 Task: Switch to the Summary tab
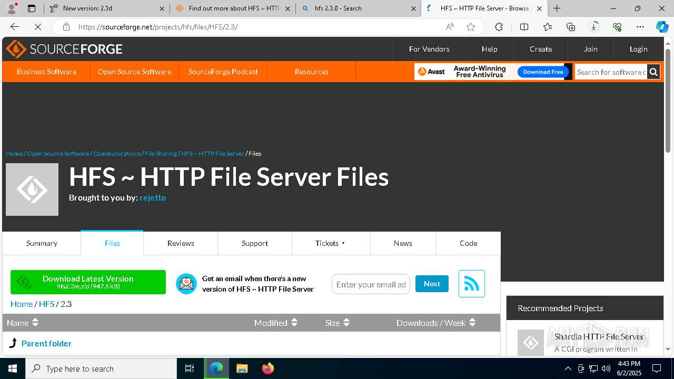(42, 243)
